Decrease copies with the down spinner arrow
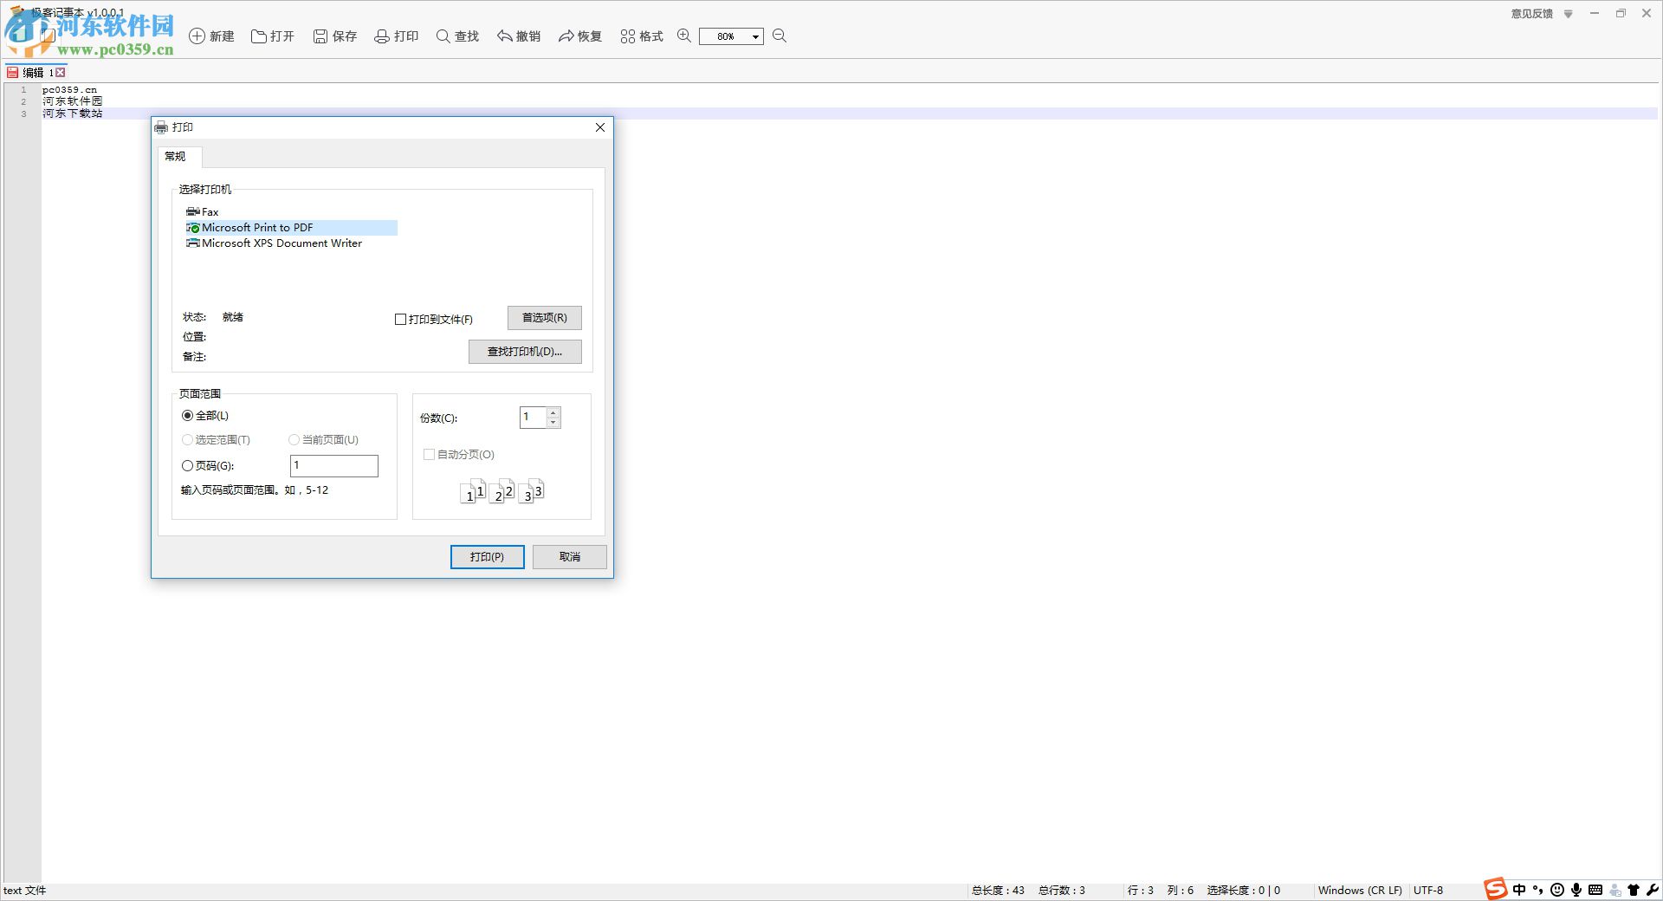1663x901 pixels. click(553, 423)
